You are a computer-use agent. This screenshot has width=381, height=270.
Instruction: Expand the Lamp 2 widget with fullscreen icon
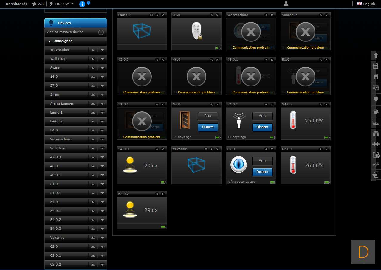click(x=151, y=15)
